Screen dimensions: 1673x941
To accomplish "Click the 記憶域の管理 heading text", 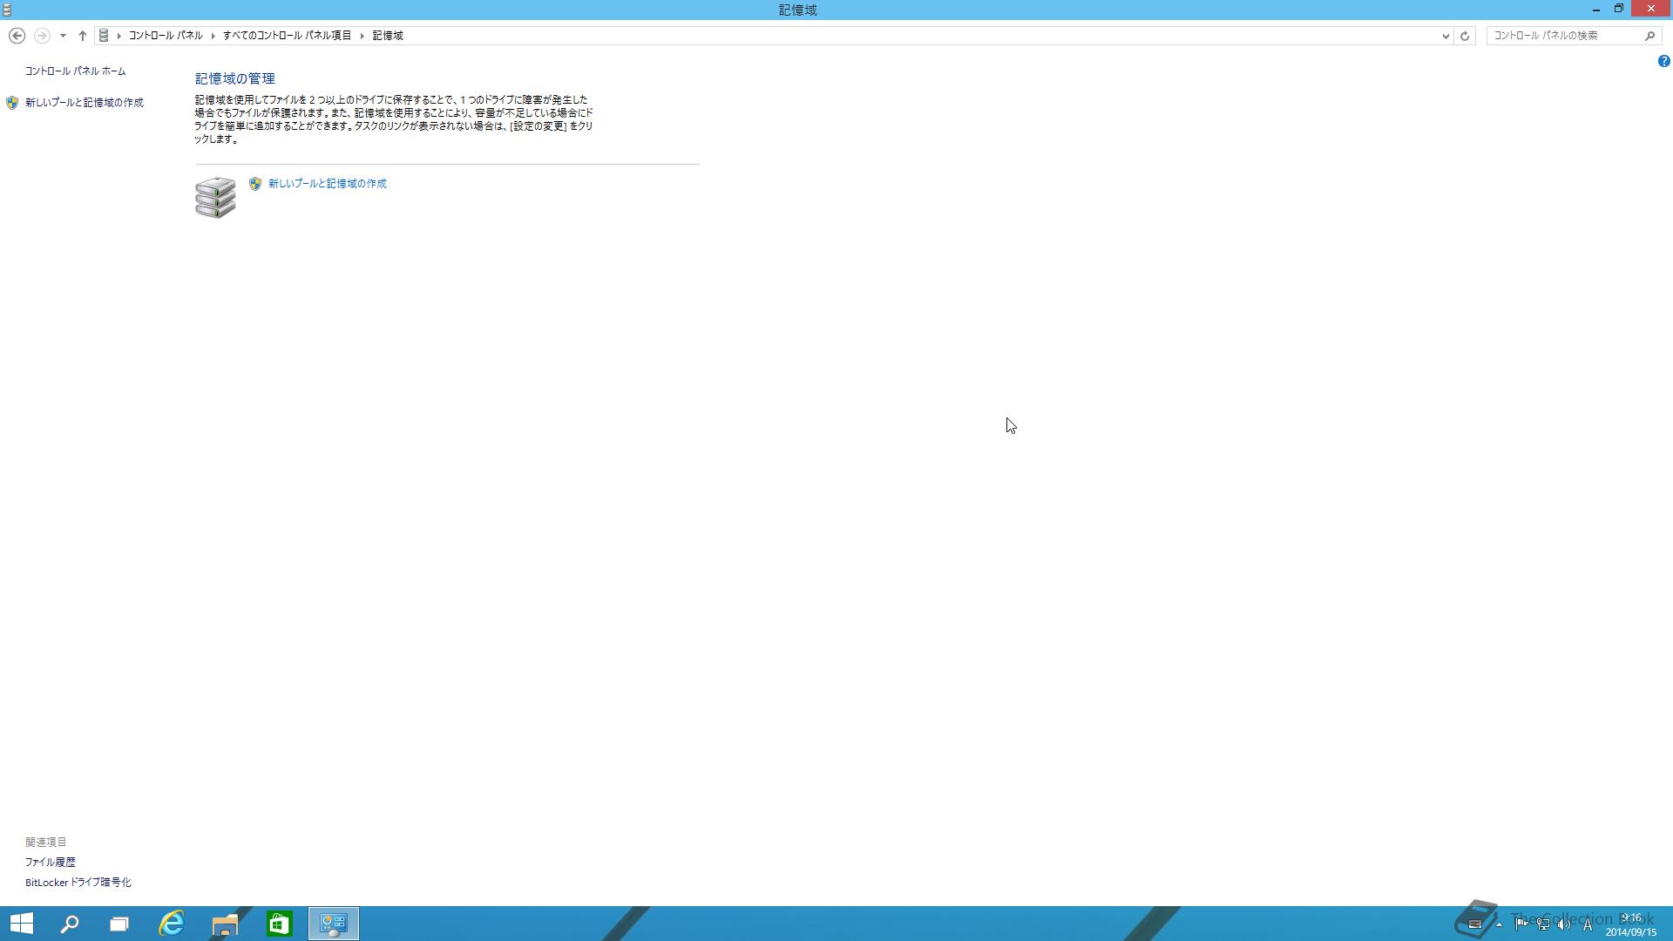I will pos(235,78).
